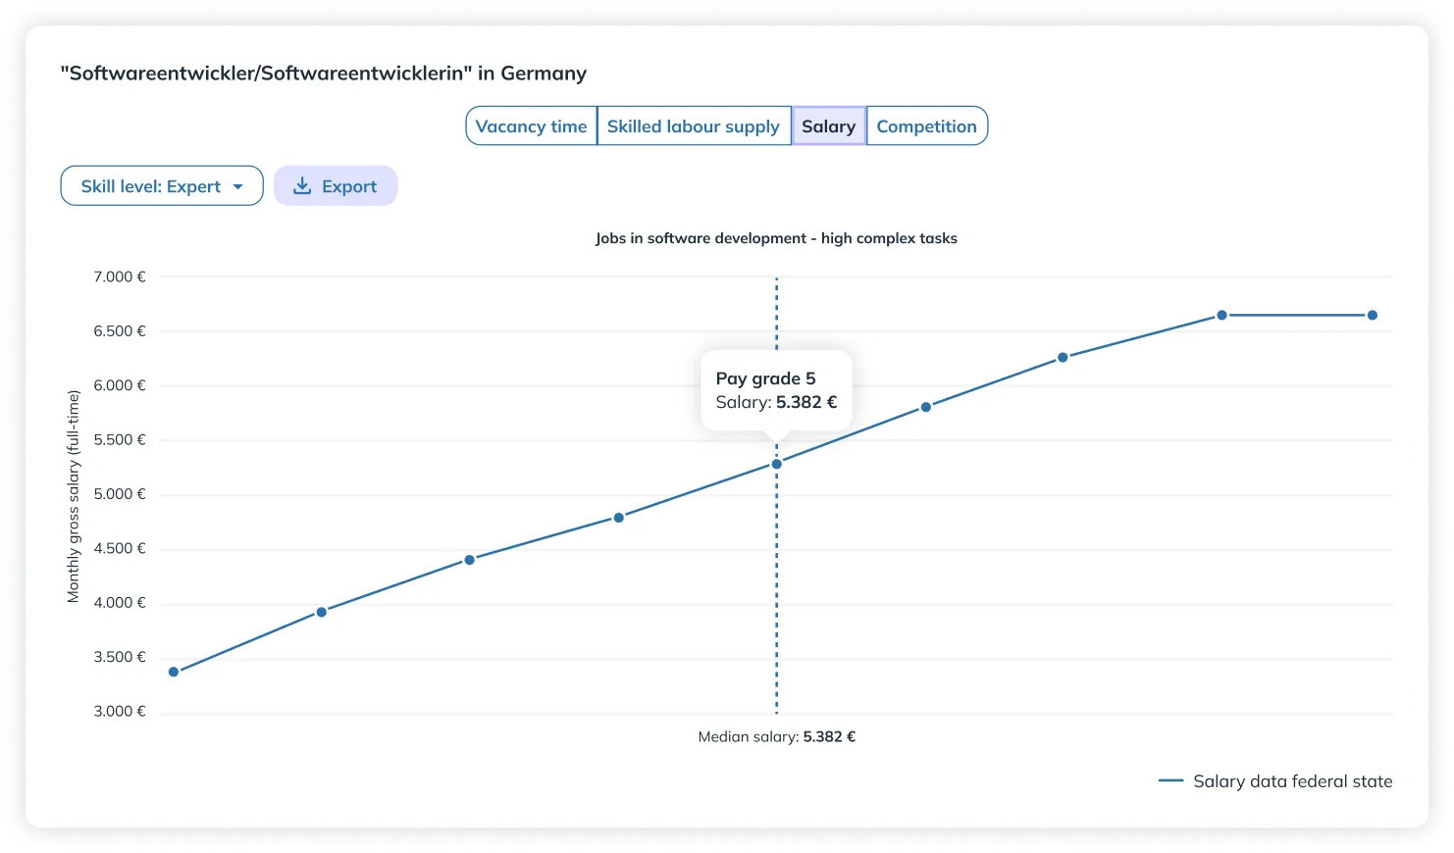Screen dimensions: 1454x853
Task: Click the third data point near 4.400 €
Action: 469,560
